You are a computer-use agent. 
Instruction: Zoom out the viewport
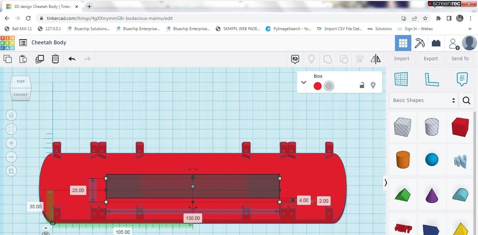(11, 157)
